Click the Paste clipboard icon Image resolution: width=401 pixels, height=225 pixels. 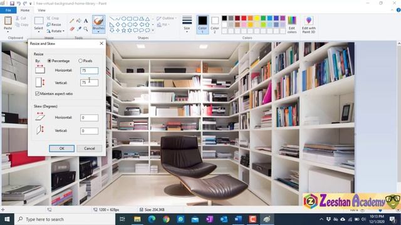[x=8, y=21]
